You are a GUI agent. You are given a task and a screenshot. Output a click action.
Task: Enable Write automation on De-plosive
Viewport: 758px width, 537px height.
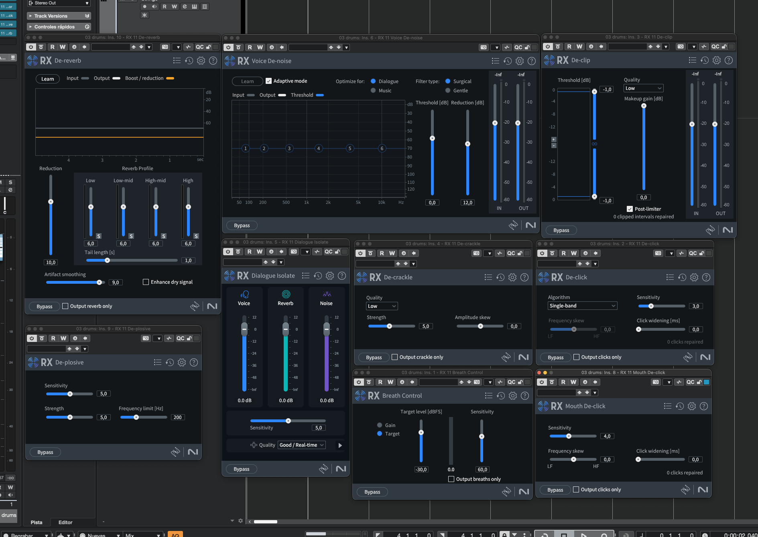click(x=63, y=338)
